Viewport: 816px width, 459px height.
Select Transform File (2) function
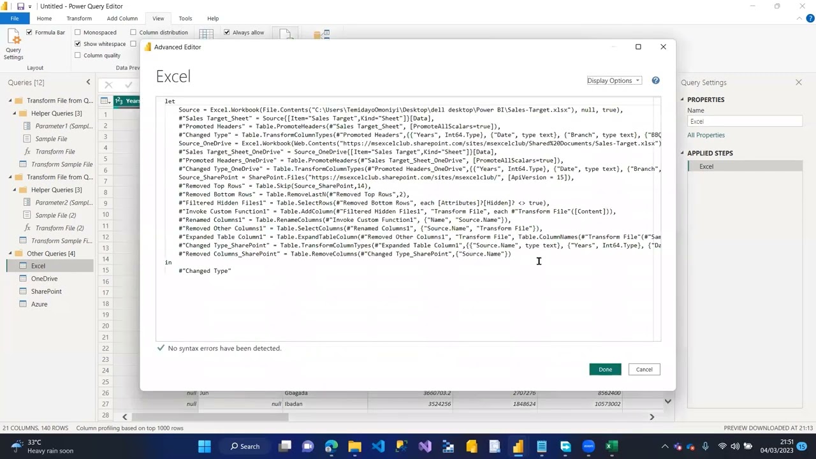(59, 228)
